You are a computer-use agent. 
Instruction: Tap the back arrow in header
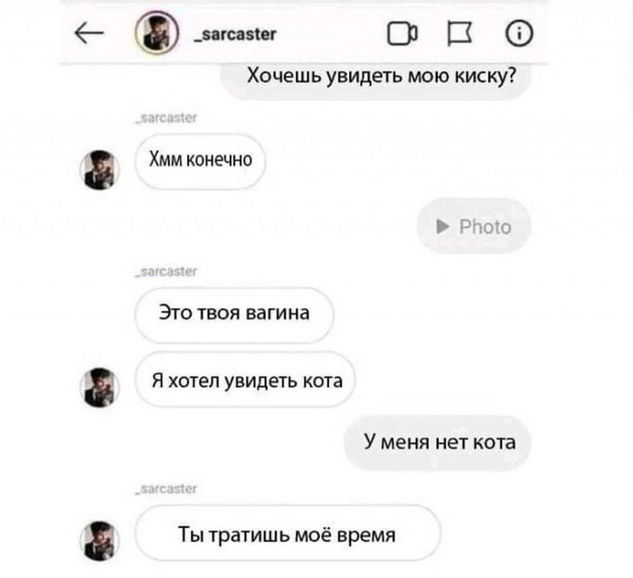pyautogui.click(x=90, y=33)
